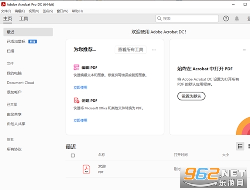The height and width of the screenshot is (191, 250).
Task: Open the notifications bell icon
Action: [237, 18]
